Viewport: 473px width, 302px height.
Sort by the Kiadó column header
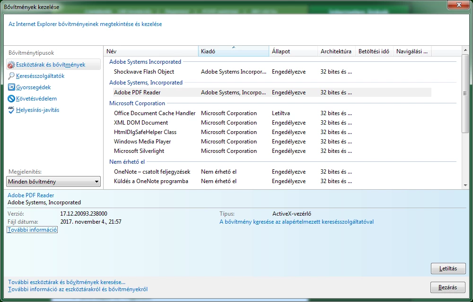click(x=234, y=51)
